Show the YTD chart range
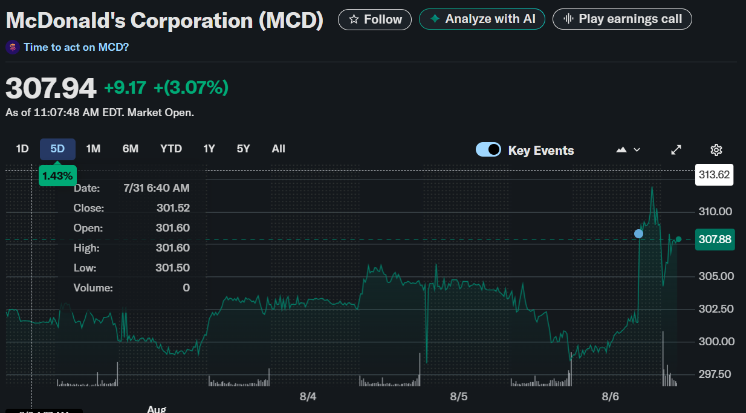 (x=171, y=149)
